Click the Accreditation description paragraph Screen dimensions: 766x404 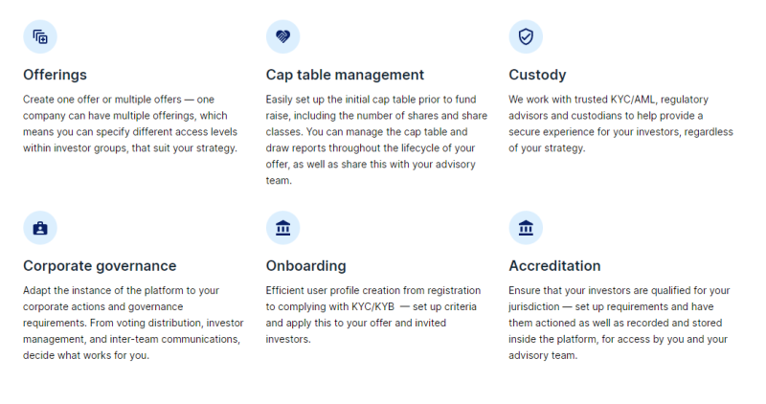pos(620,323)
